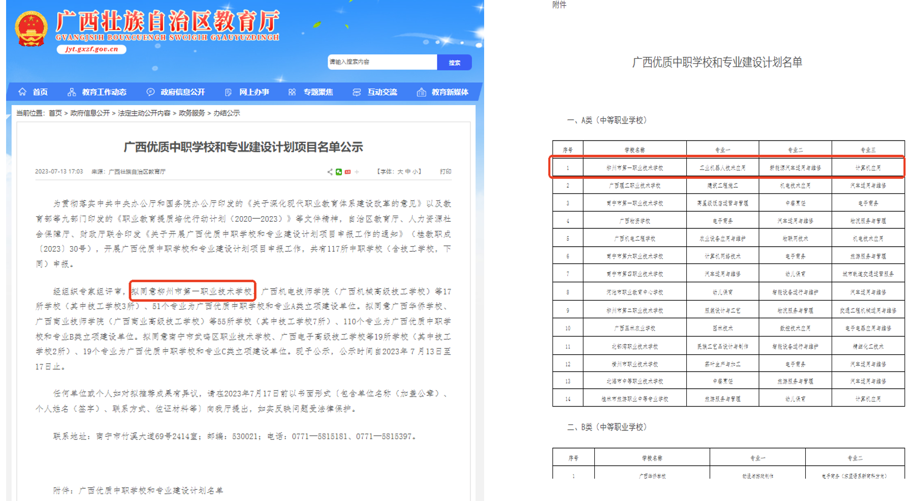Click the 搜索 search button

point(454,62)
